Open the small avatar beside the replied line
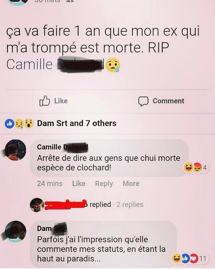Viewport: 215px width, 269px height. click(37, 205)
